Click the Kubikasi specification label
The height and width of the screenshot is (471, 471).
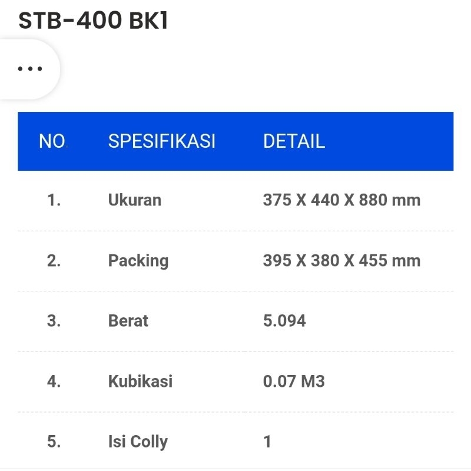(140, 382)
